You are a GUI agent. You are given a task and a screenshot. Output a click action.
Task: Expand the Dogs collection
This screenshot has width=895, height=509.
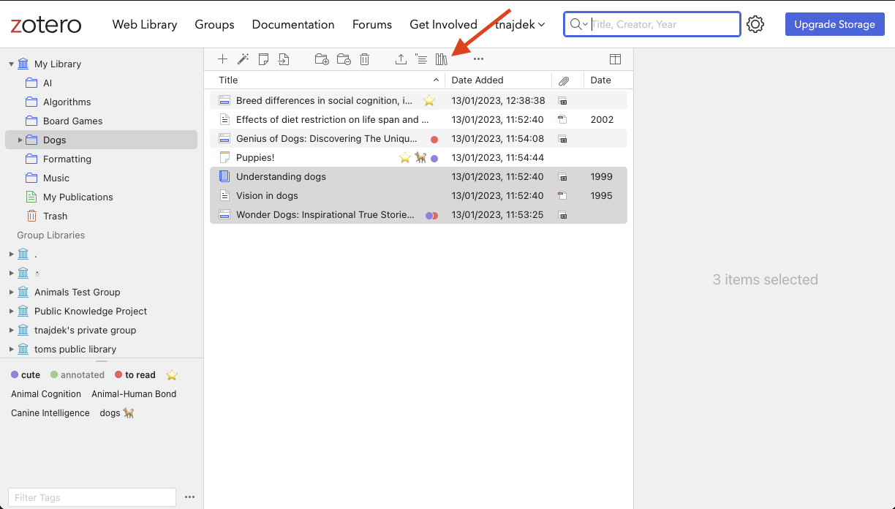pyautogui.click(x=20, y=140)
